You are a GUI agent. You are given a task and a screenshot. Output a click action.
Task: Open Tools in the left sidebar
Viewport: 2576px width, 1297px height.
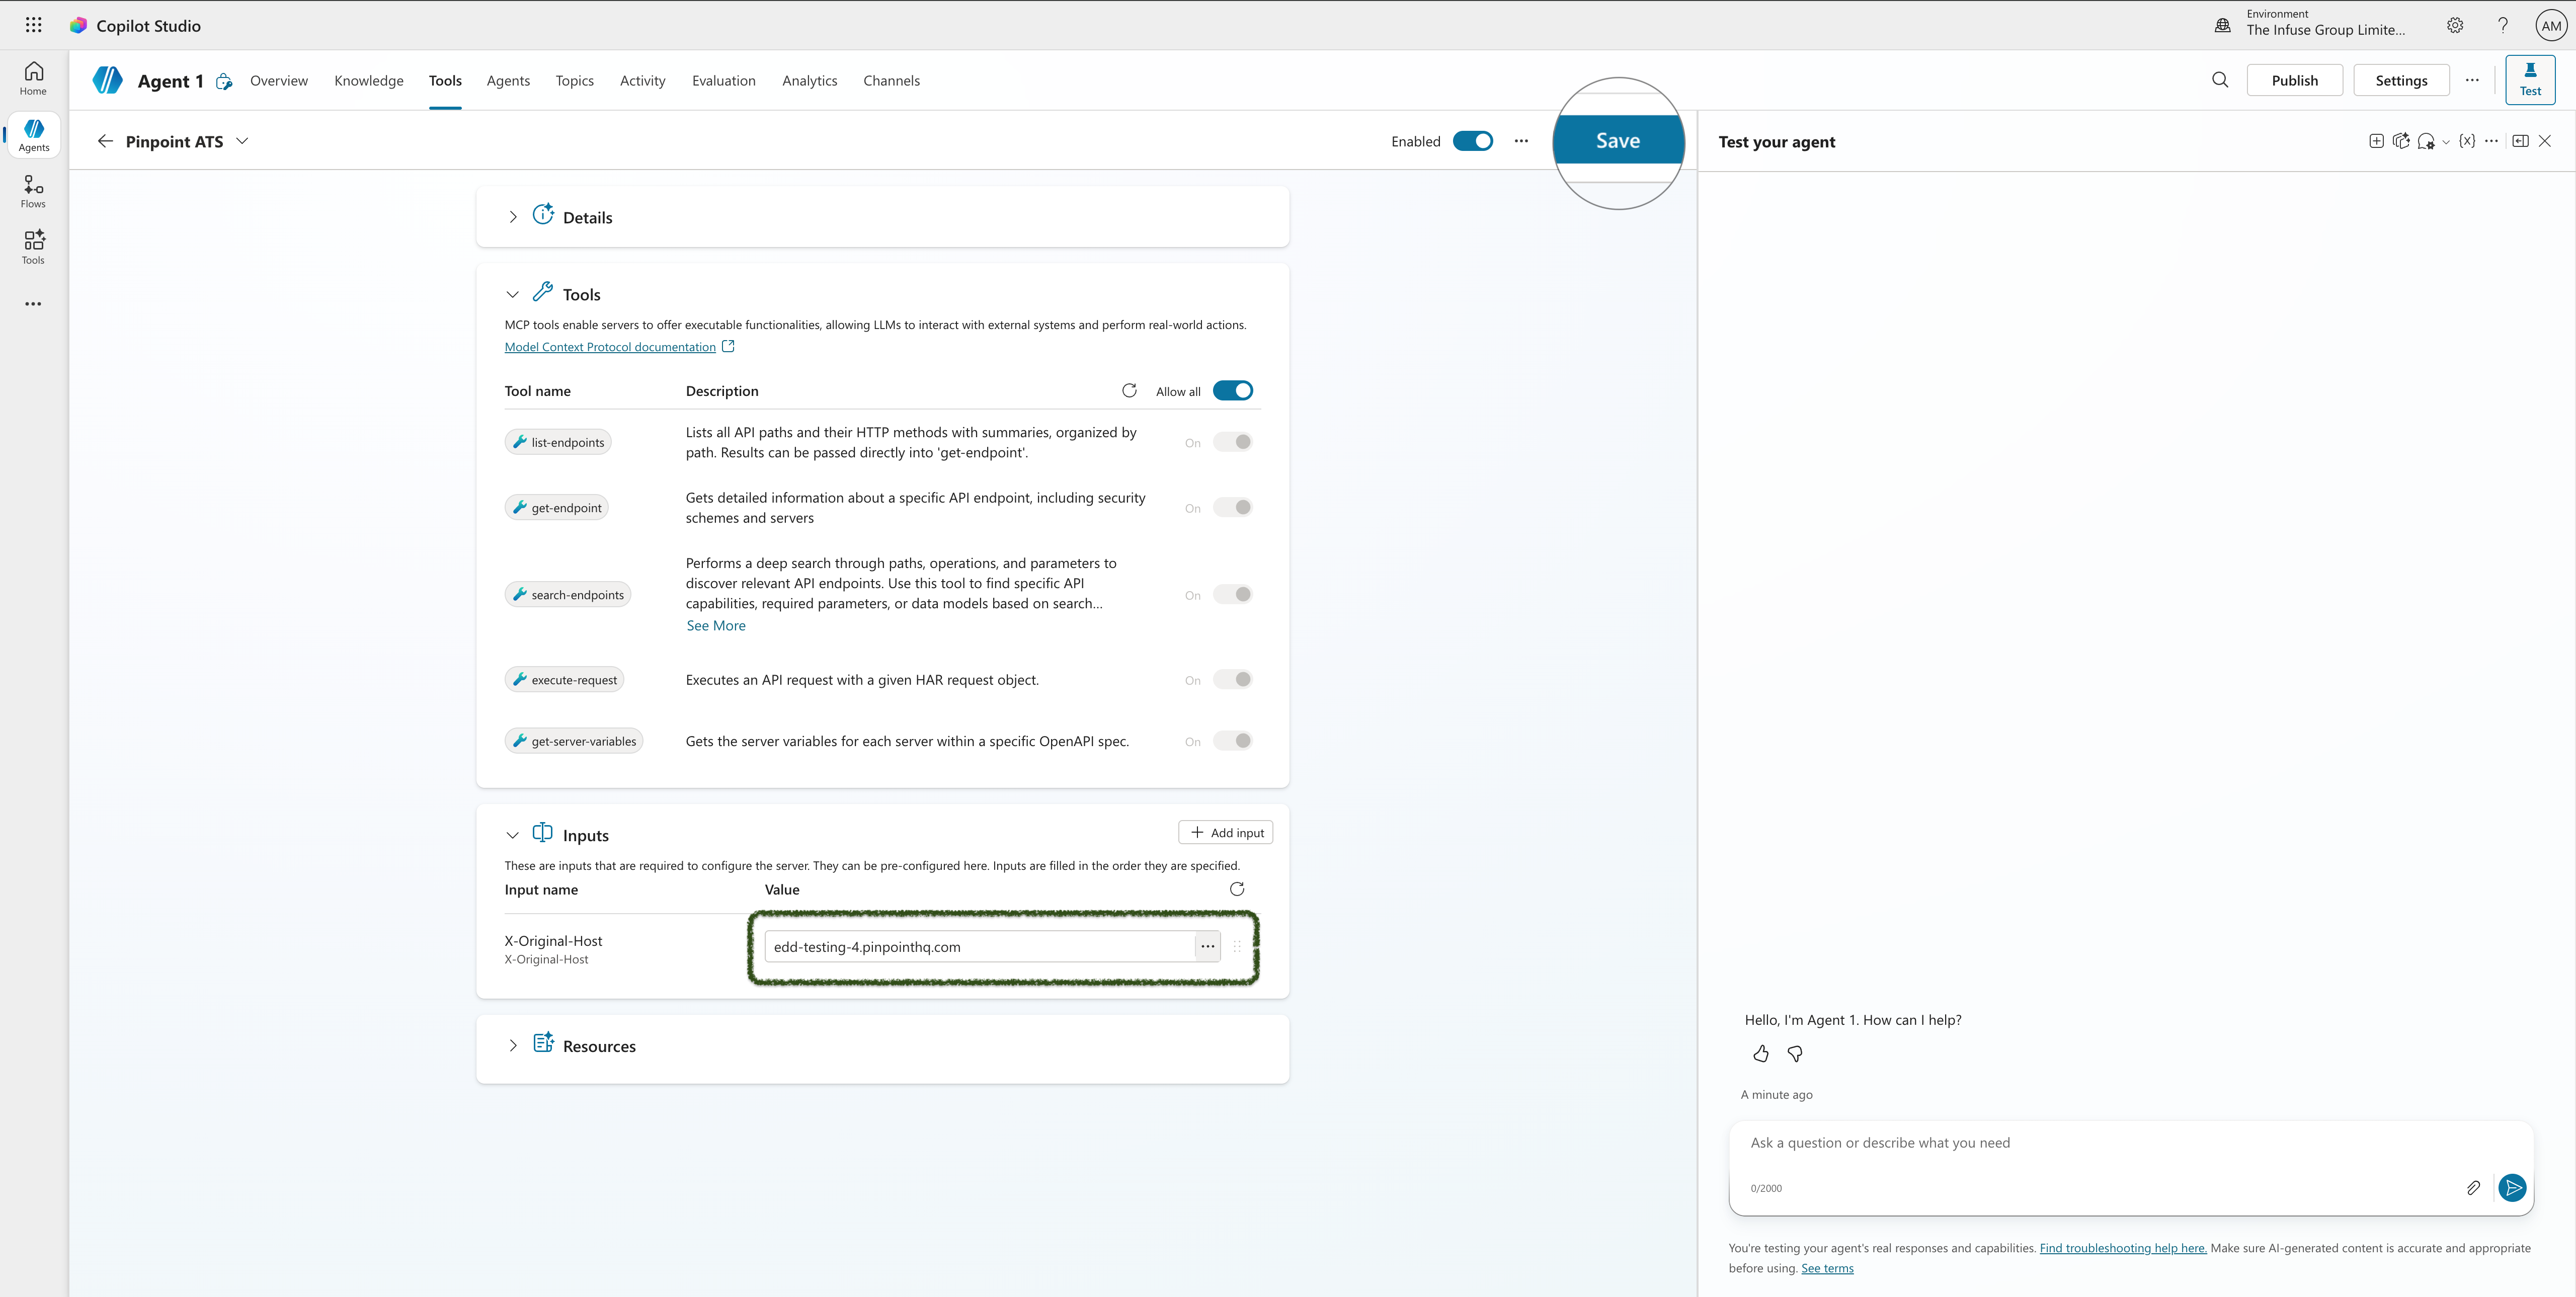(x=33, y=248)
